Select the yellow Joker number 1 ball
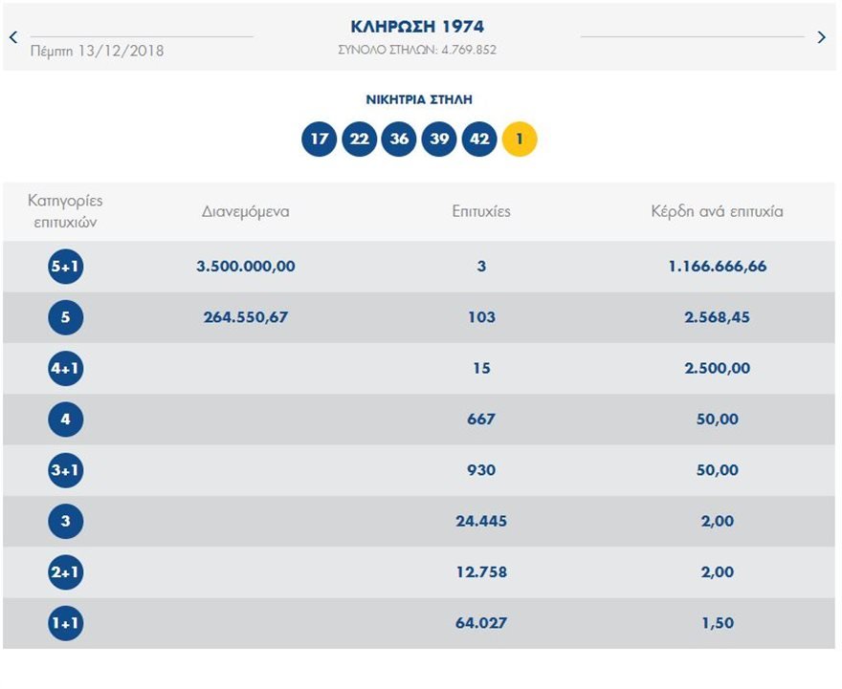 [518, 139]
